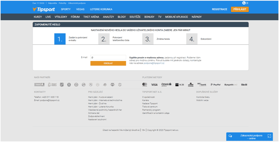The width and height of the screenshot is (279, 142).
Task: Click the Český Hokej partner logo
Action: 52,85
